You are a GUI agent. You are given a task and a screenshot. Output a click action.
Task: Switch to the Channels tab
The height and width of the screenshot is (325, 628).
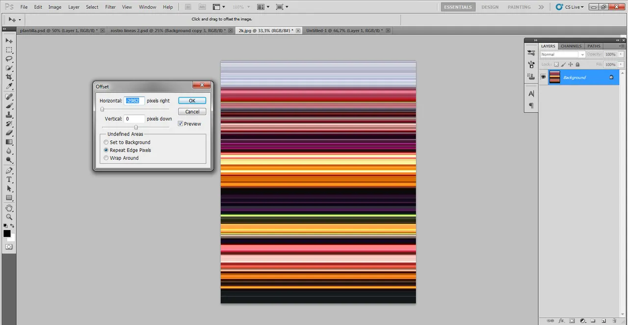coord(571,46)
